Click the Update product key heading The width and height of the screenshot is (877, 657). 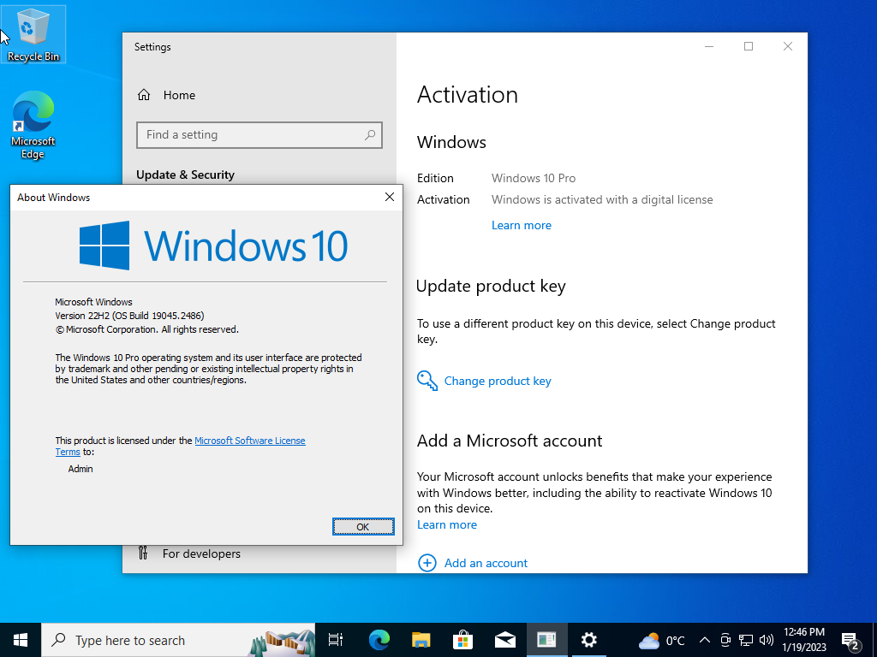tap(491, 286)
